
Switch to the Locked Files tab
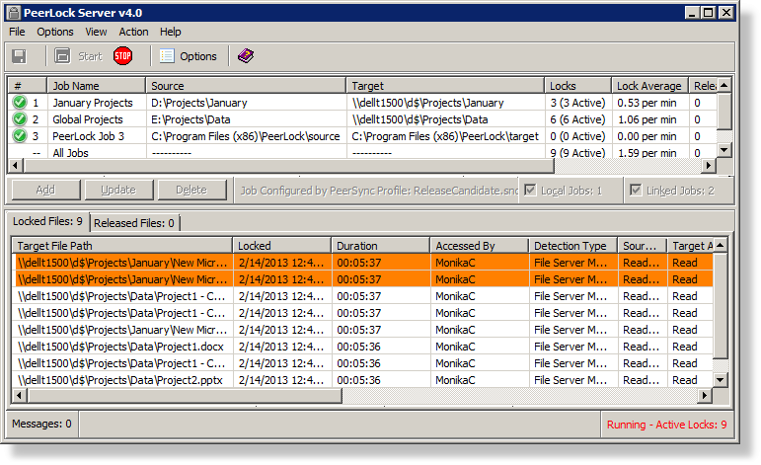tap(47, 221)
